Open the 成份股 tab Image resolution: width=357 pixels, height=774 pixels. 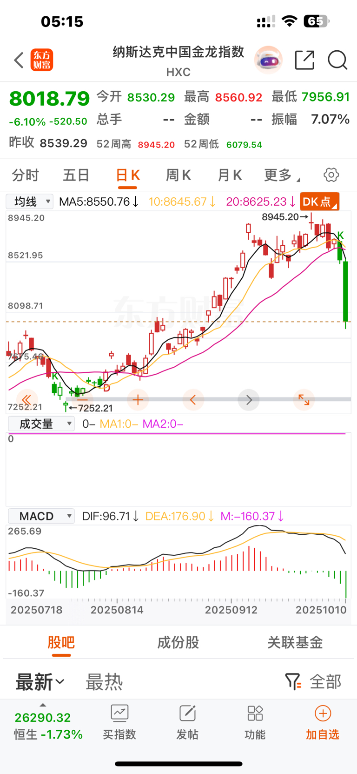178,642
